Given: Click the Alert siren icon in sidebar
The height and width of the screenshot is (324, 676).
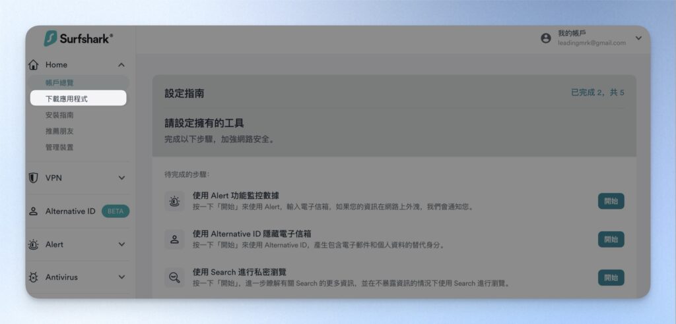Looking at the screenshot, I should coord(33,244).
